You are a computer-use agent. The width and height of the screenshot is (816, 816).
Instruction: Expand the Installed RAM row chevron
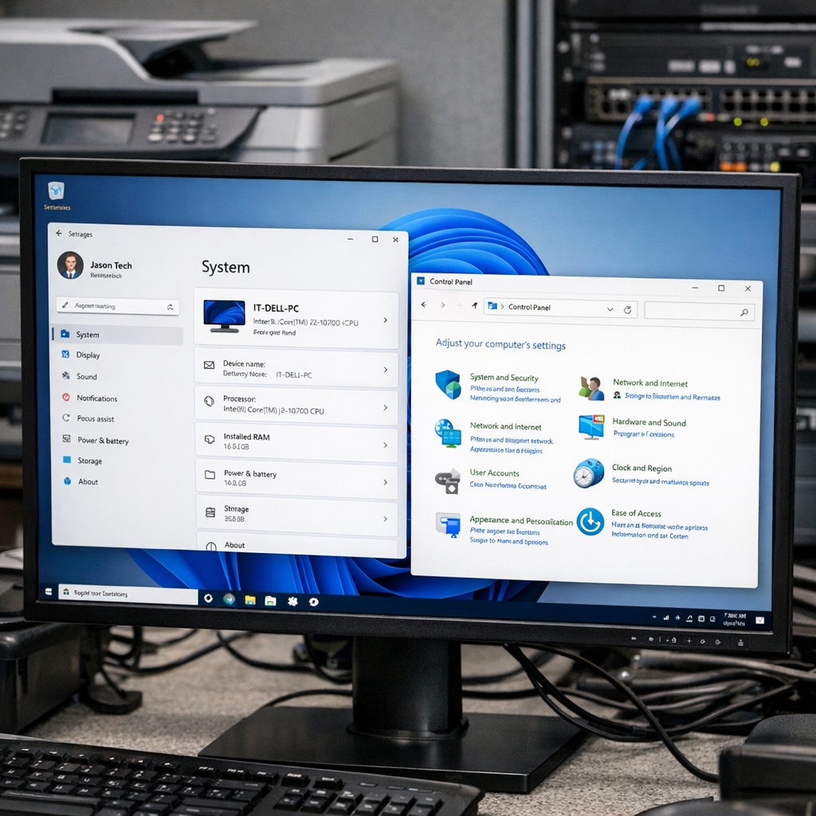click(x=385, y=445)
